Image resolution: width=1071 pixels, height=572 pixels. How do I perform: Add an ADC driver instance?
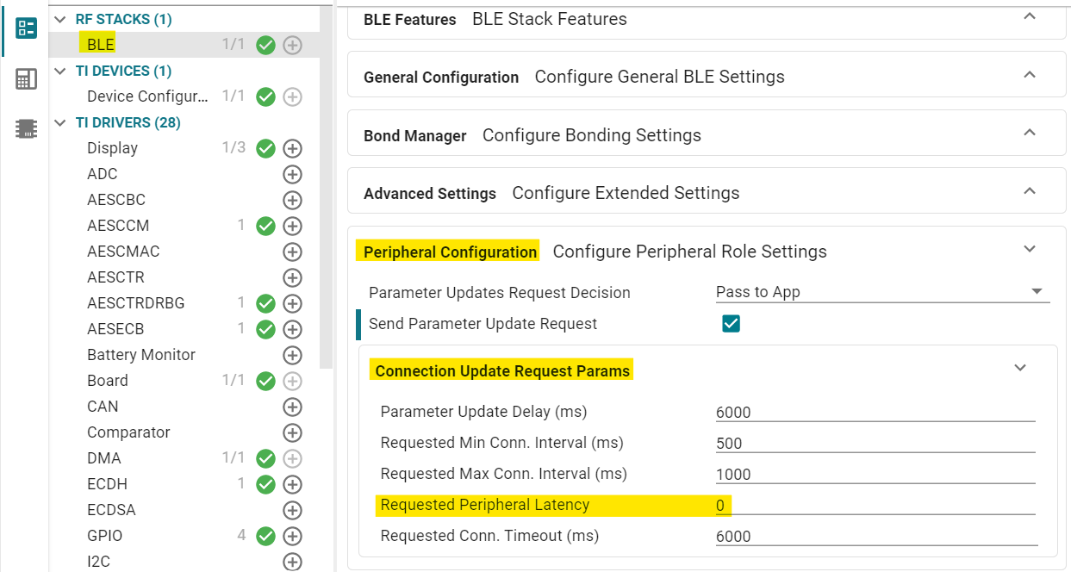[x=293, y=174]
